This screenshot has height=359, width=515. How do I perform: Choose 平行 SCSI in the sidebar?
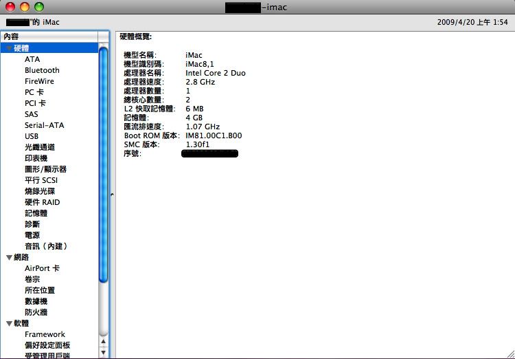tap(41, 180)
